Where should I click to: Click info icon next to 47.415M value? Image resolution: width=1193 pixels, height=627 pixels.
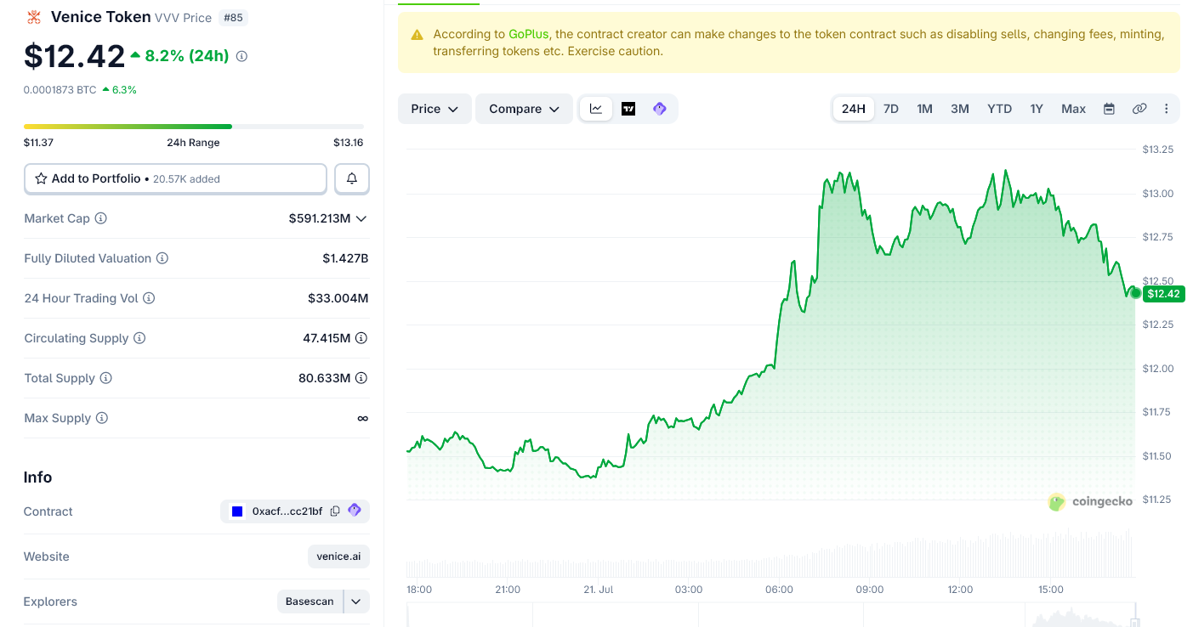pos(361,338)
